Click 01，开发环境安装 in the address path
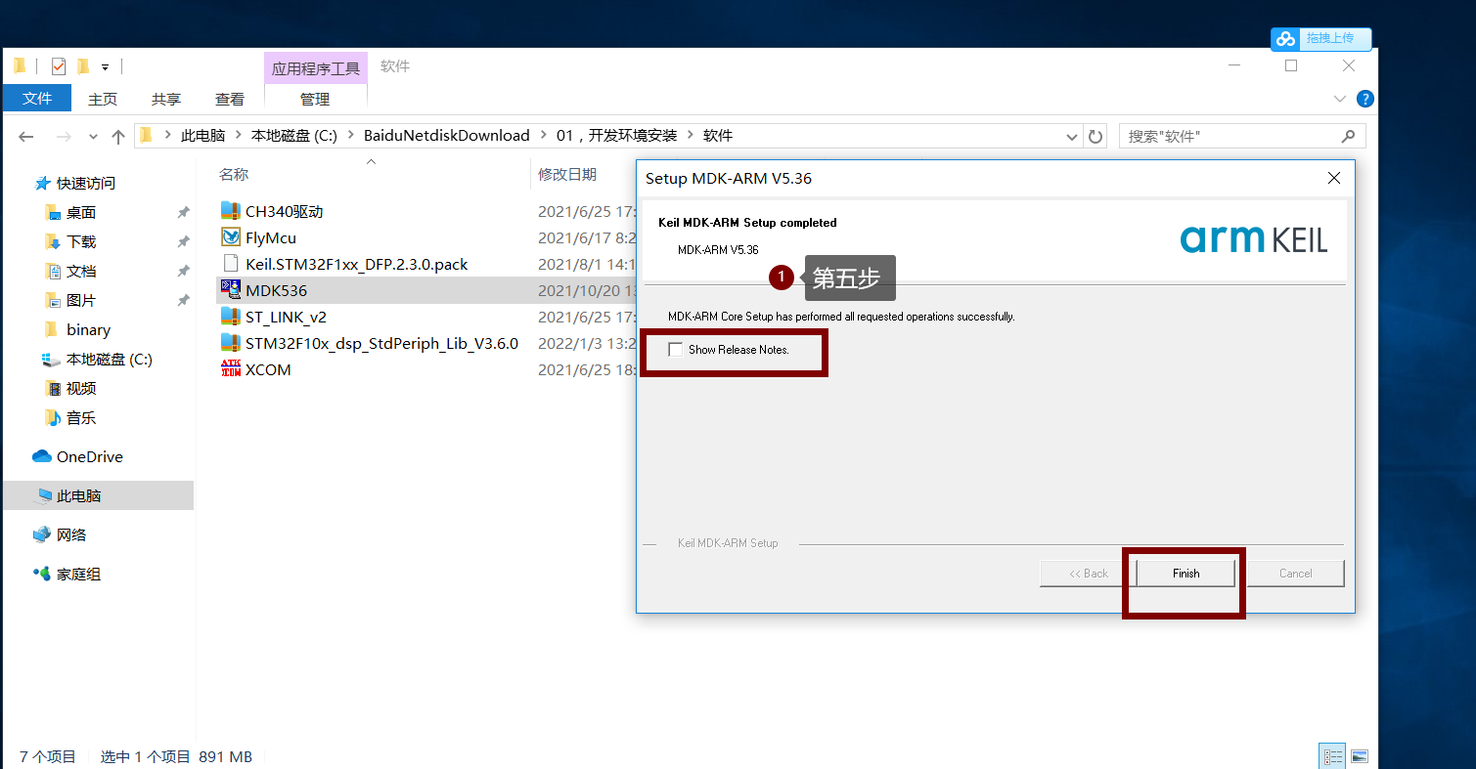 (x=616, y=136)
